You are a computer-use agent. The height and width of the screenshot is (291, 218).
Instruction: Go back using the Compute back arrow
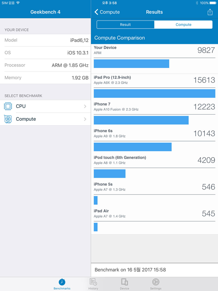point(107,12)
